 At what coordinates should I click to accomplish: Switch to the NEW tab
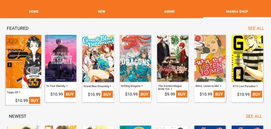tap(102, 12)
